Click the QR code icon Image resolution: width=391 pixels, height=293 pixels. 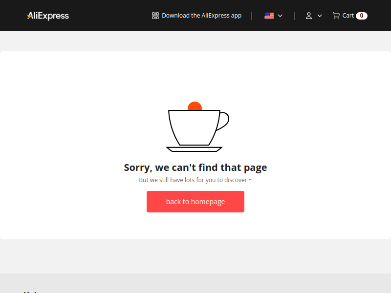(155, 16)
